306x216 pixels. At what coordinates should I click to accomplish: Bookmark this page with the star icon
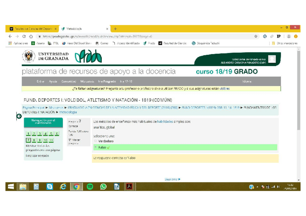[256, 36]
